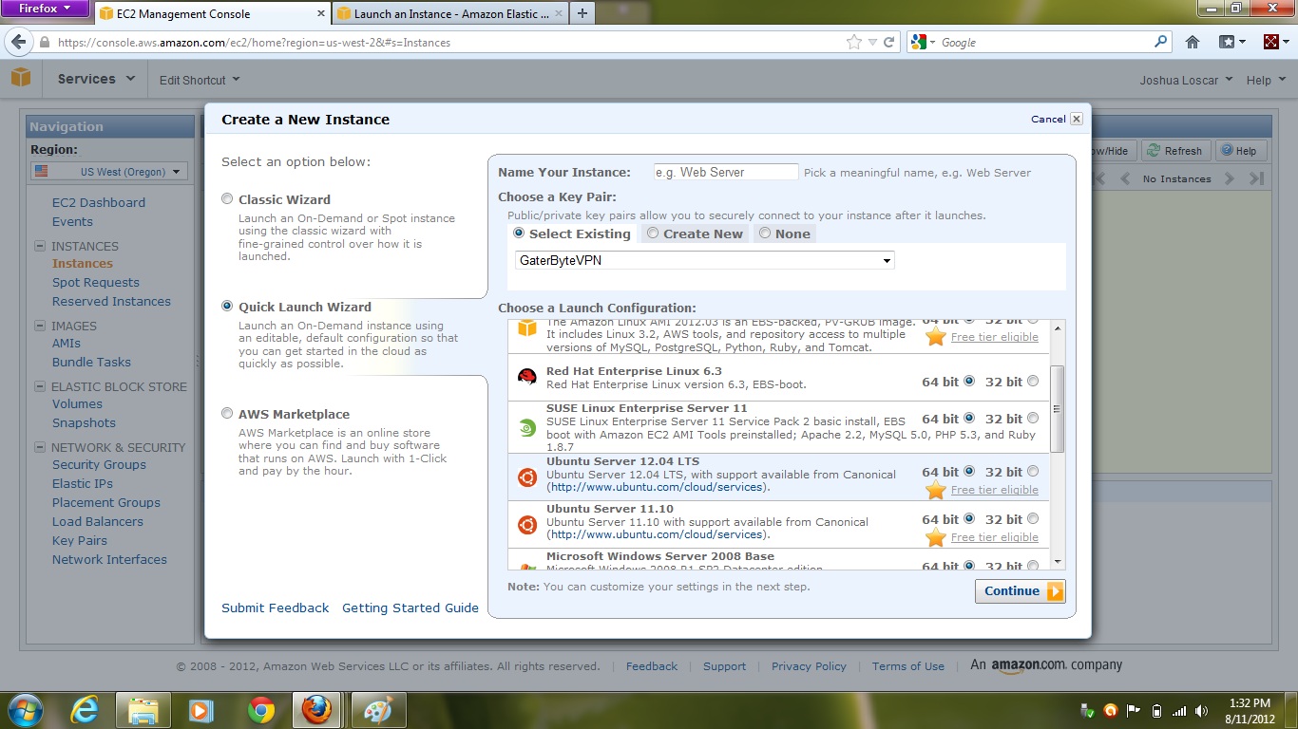Open the Submit Feedback link

point(276,607)
